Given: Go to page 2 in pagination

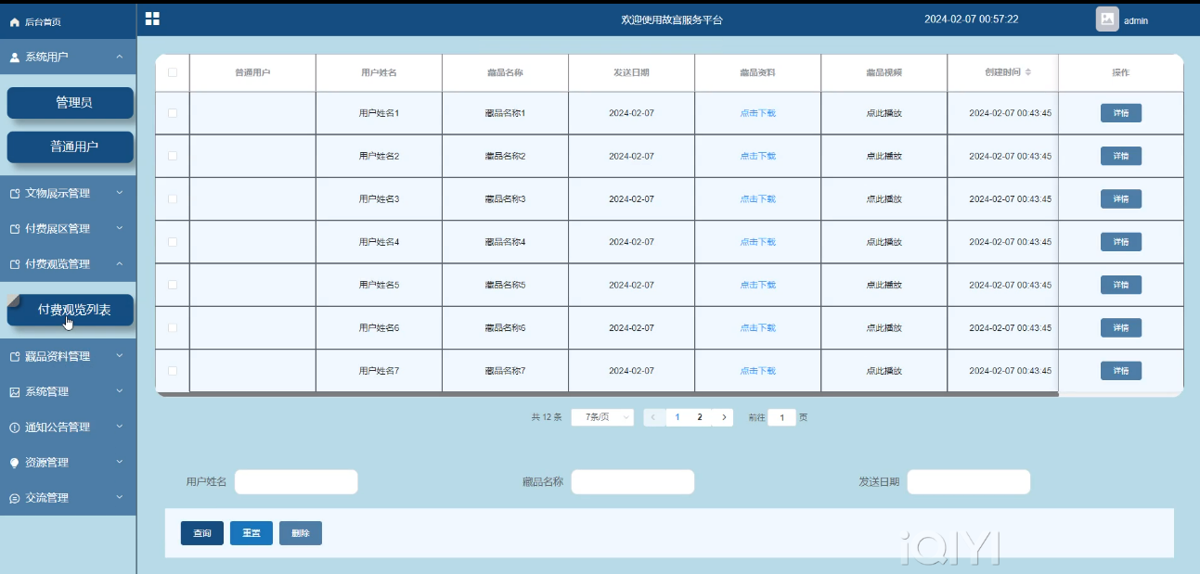Looking at the screenshot, I should (x=700, y=417).
